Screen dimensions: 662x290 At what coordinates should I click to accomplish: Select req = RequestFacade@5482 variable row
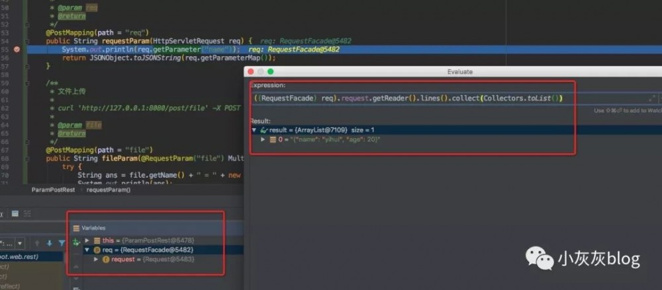[163, 250]
